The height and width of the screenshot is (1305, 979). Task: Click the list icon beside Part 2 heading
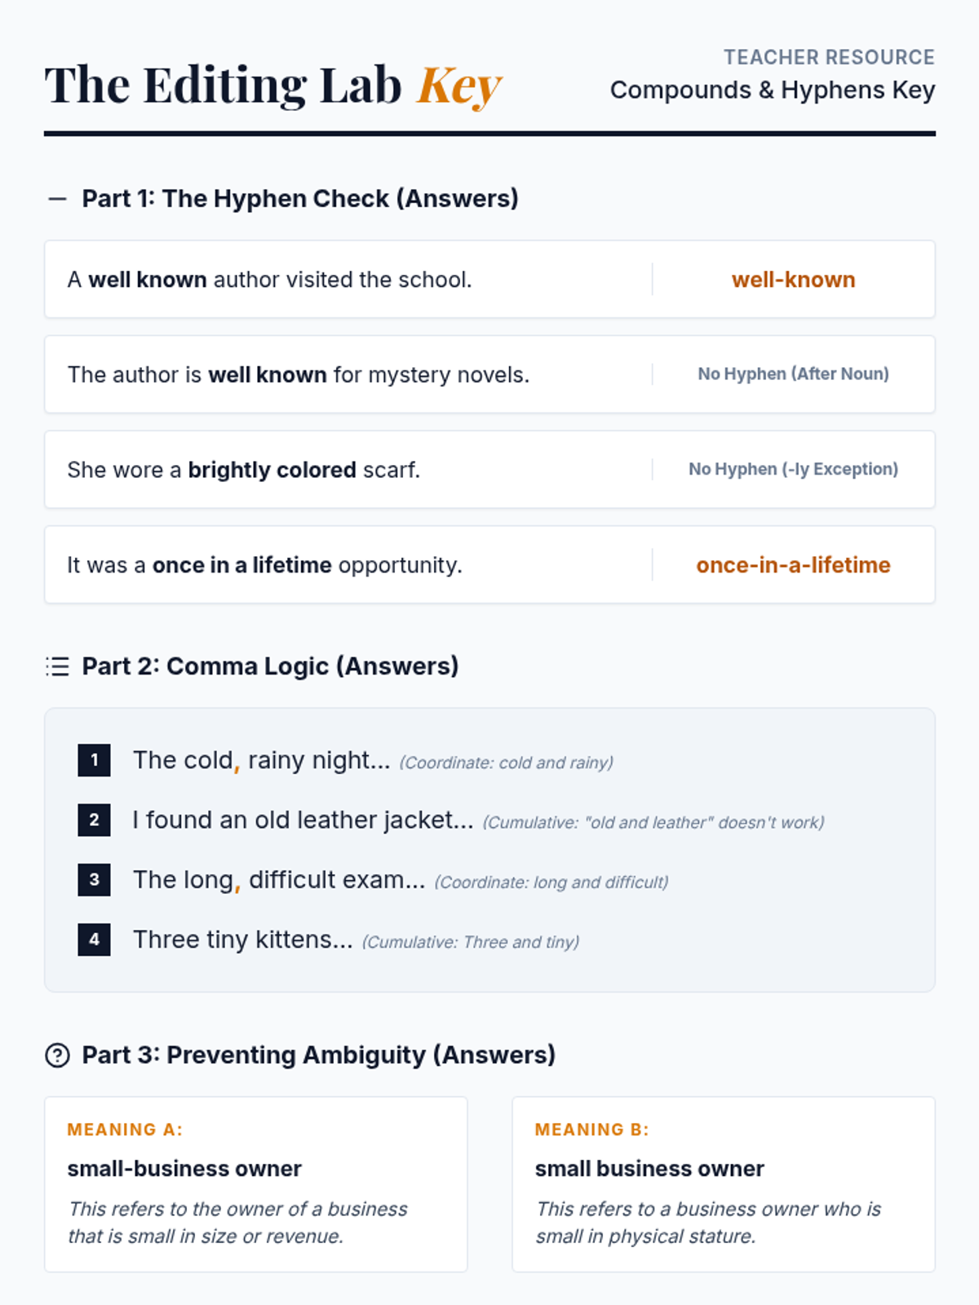pyautogui.click(x=57, y=666)
